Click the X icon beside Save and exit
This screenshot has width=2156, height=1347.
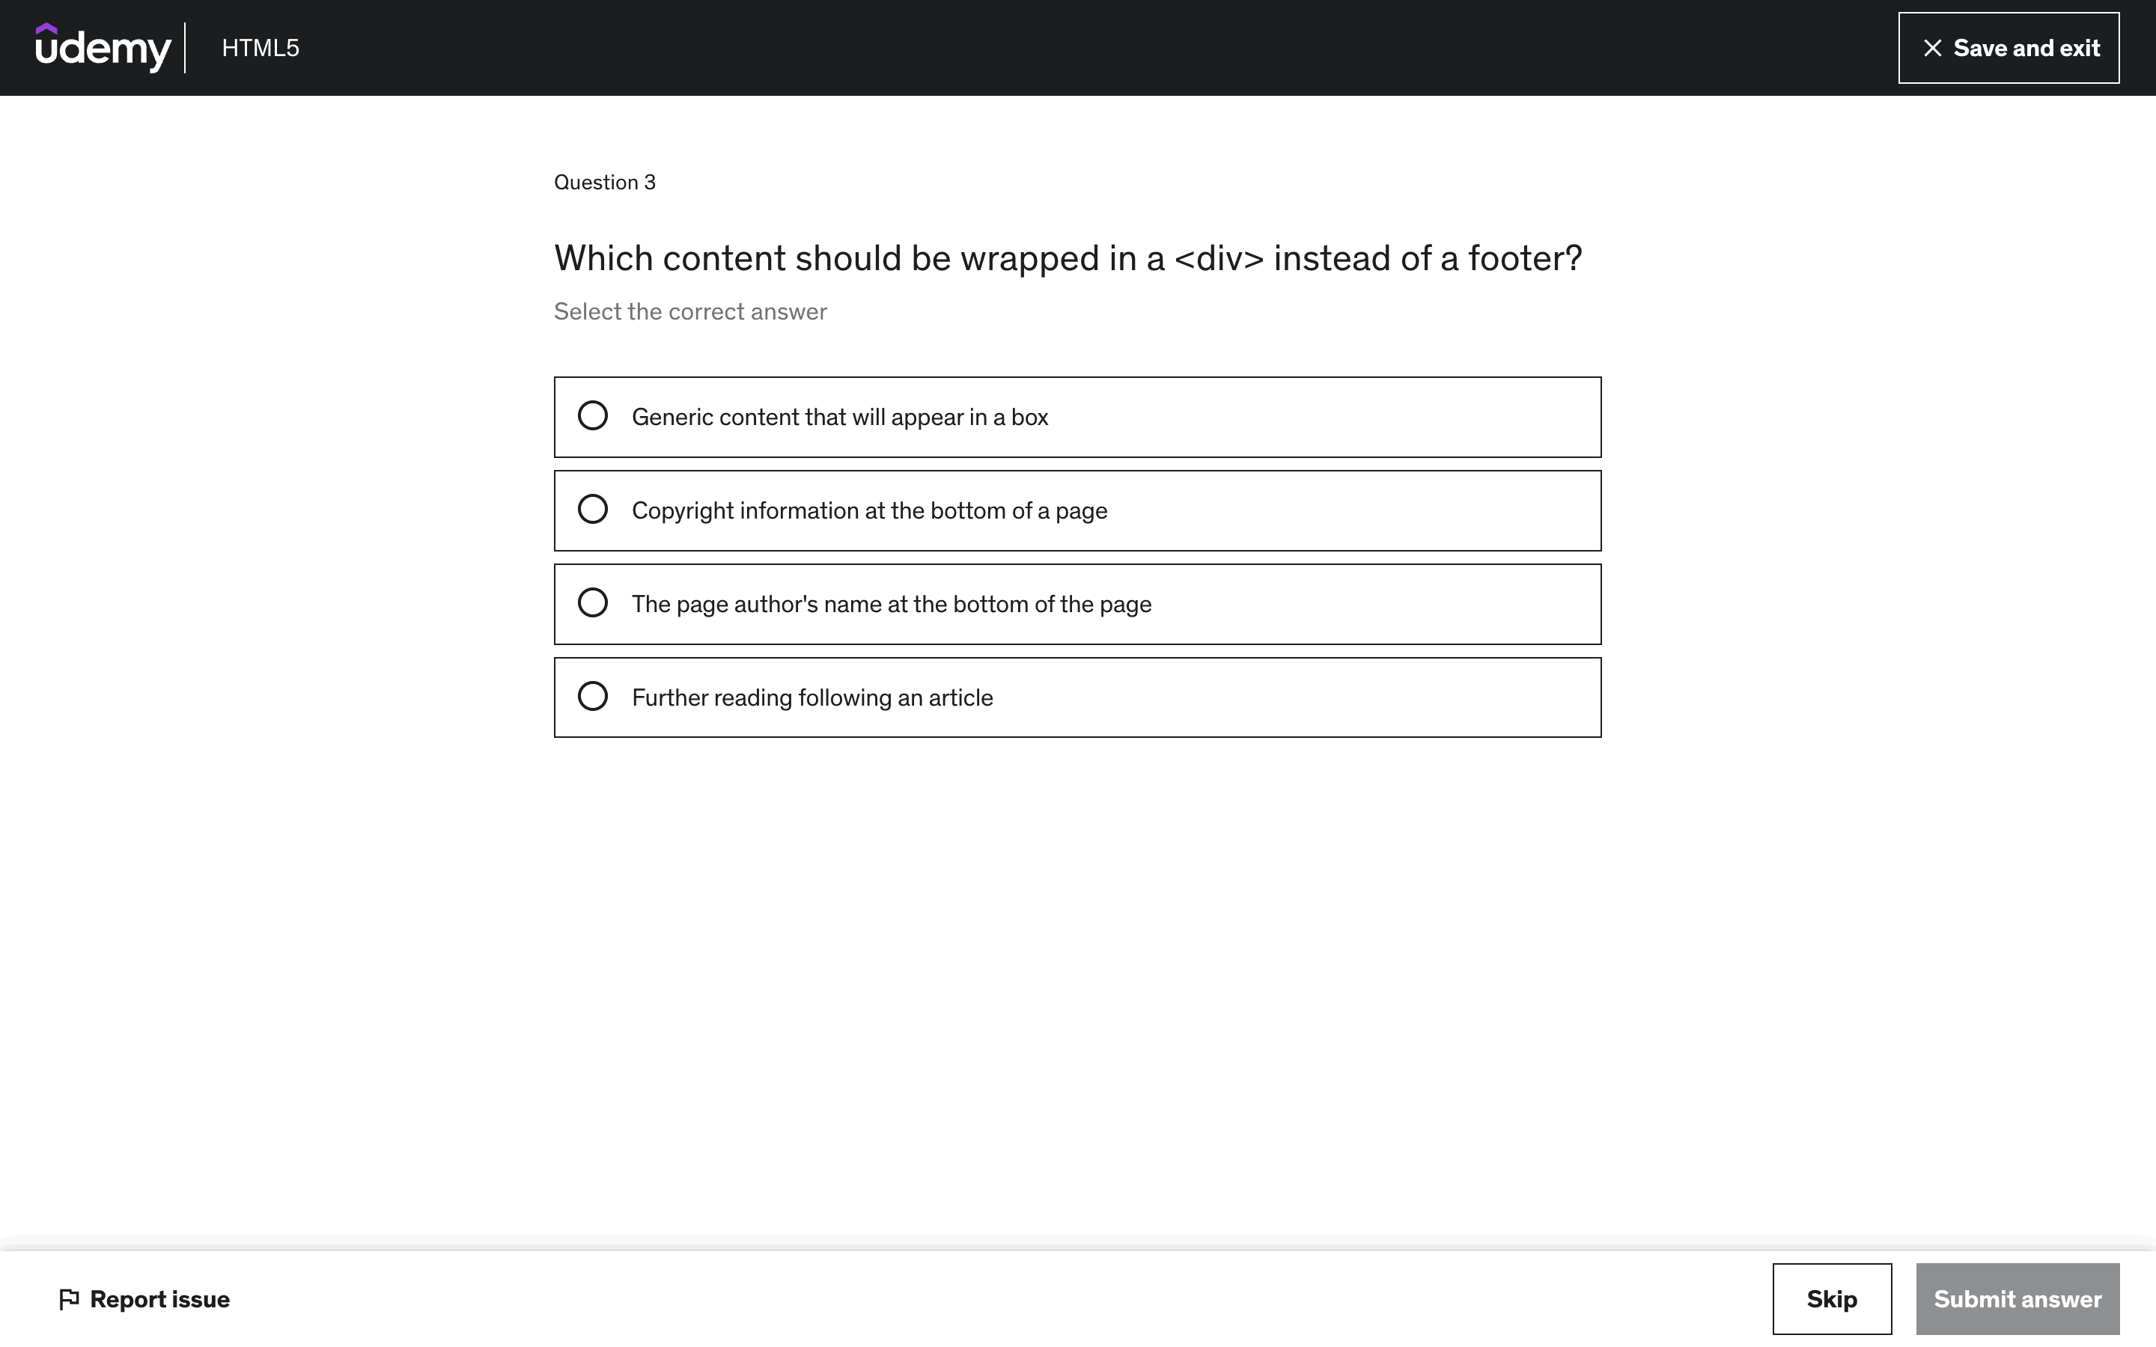(x=1931, y=48)
